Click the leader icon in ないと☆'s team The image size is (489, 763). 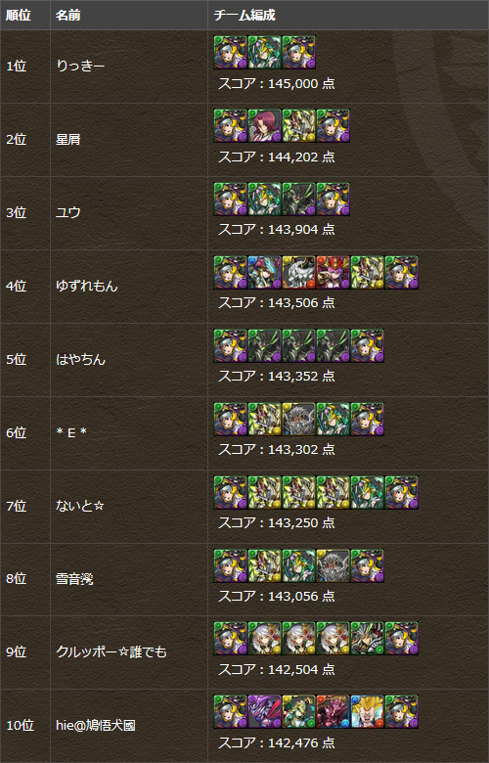[x=231, y=493]
